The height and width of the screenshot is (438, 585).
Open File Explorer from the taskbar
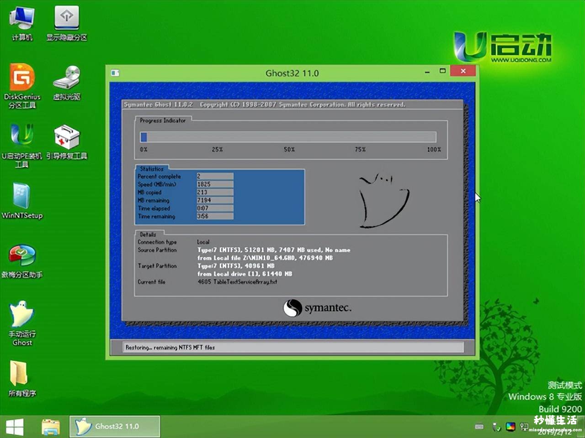tap(51, 427)
